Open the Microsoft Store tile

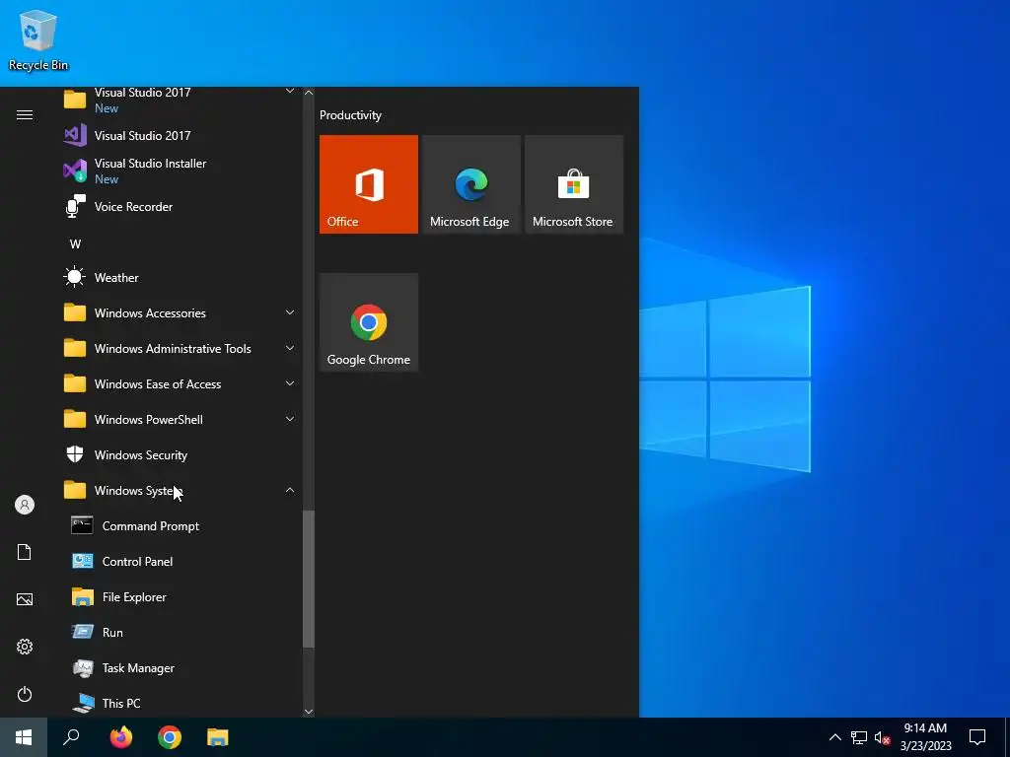[x=574, y=184]
